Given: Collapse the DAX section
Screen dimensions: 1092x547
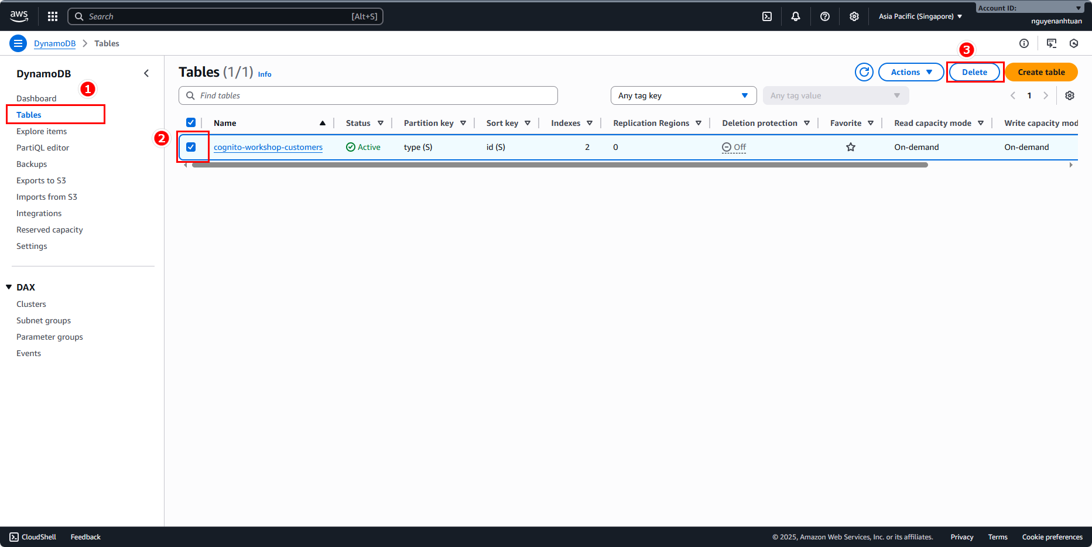Looking at the screenshot, I should click(x=9, y=287).
